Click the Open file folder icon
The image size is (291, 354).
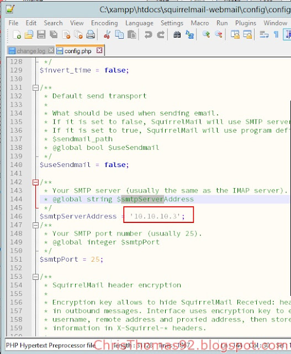29,34
